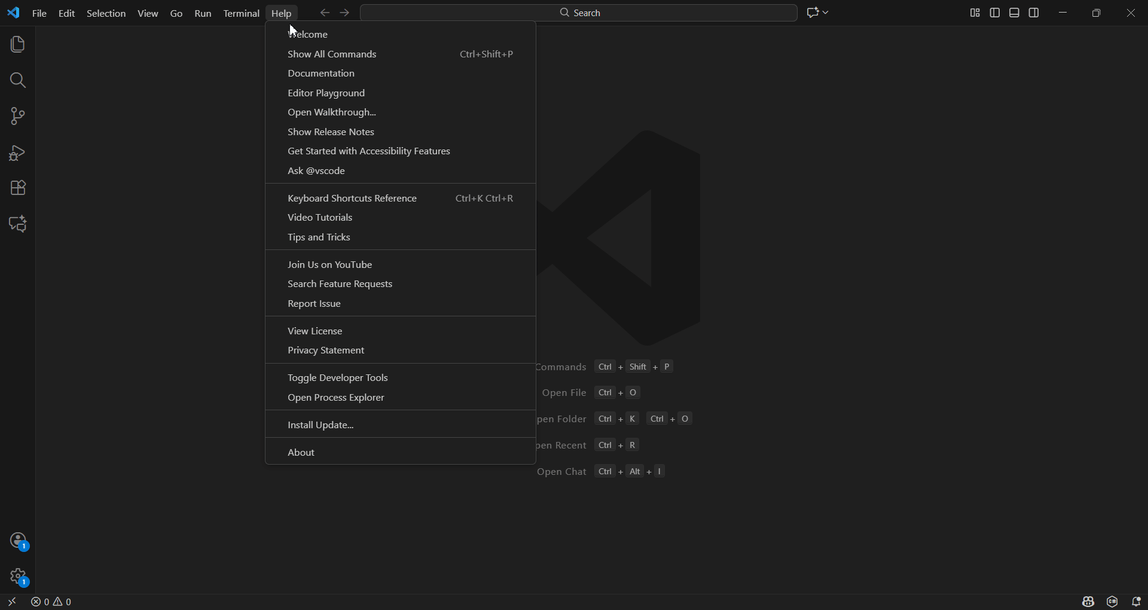Screen dimensions: 1148x610
Task: Select the Run and Debug icon
Action: click(x=17, y=153)
